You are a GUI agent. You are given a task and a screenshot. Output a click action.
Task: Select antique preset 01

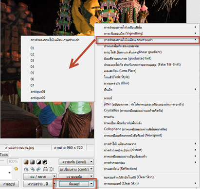coord(32,48)
